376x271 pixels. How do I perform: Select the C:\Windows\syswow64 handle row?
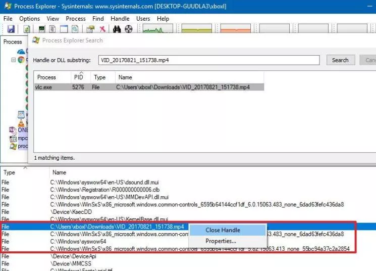188,242
